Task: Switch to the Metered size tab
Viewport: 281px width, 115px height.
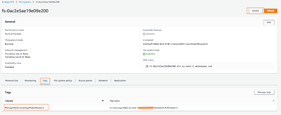Action: (12, 80)
